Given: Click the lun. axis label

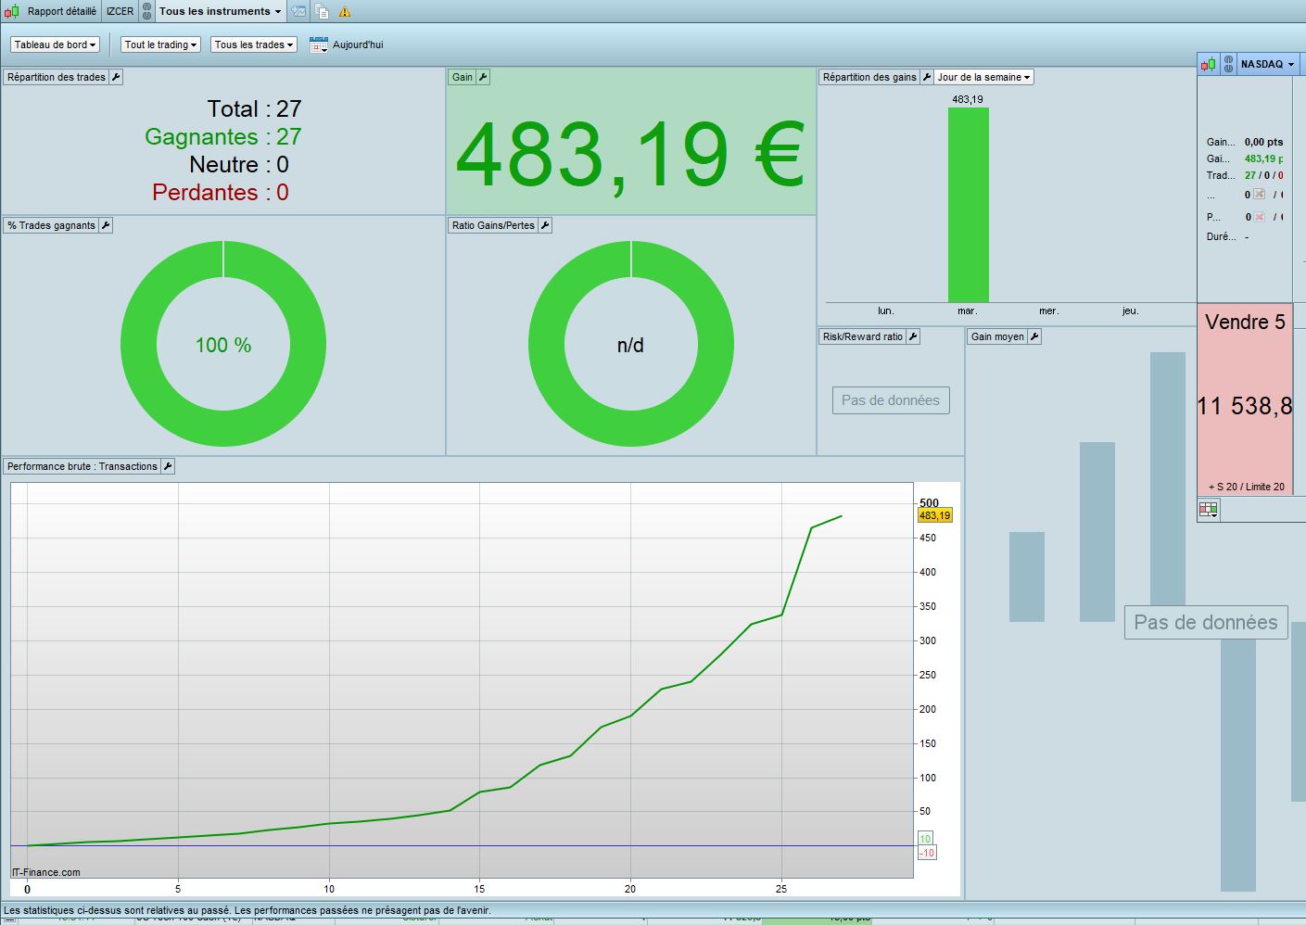Looking at the screenshot, I should pos(886,310).
